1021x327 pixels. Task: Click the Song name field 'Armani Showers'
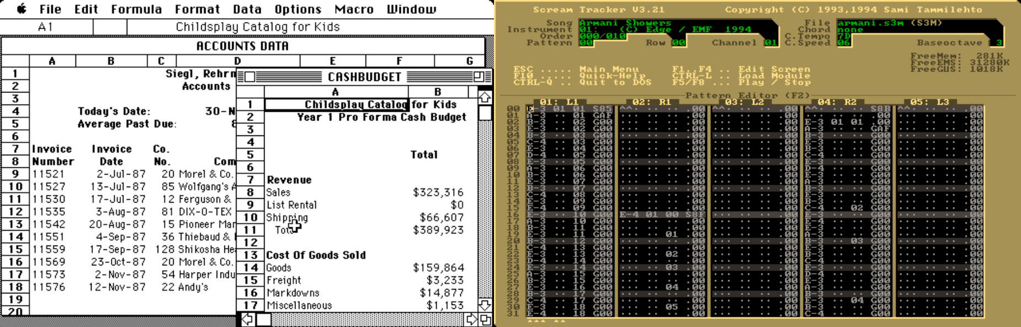[625, 23]
